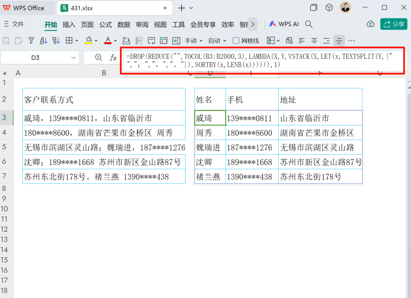This screenshot has height=298, width=411.
Task: Click the select-all corner triangle
Action: pos(4,73)
